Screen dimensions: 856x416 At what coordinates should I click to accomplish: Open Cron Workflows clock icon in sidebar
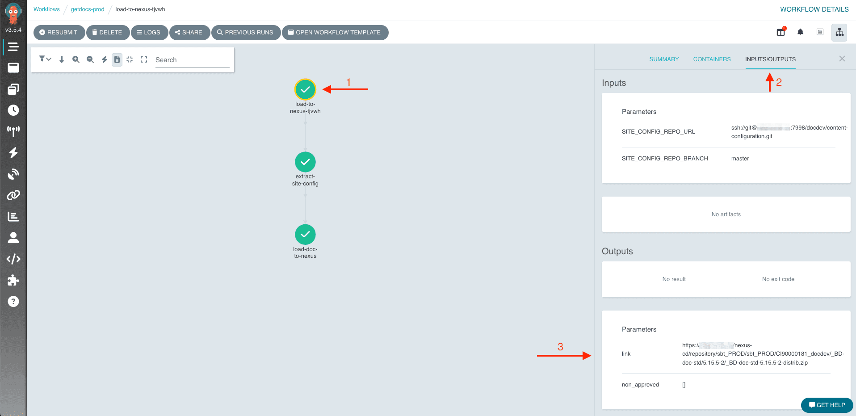(x=13, y=110)
